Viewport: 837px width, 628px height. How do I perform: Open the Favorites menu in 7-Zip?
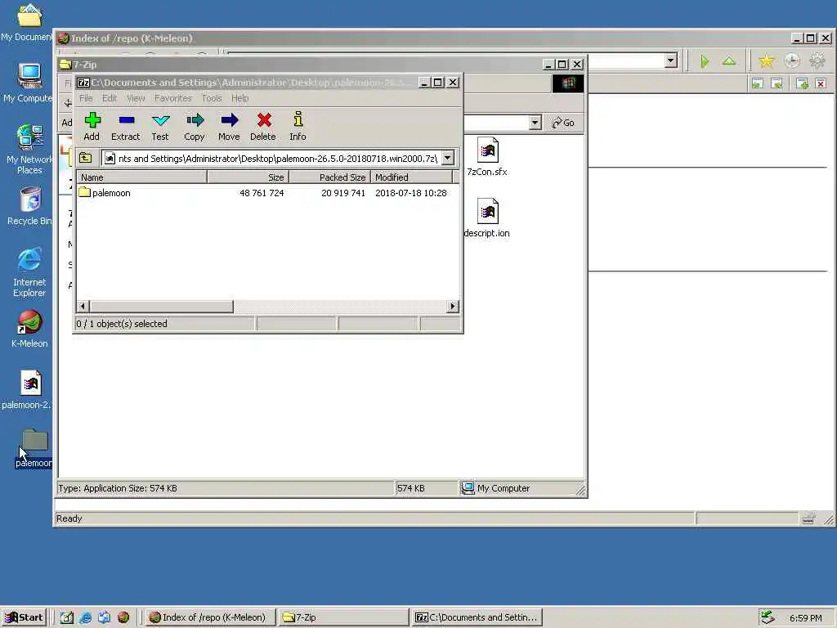point(173,98)
